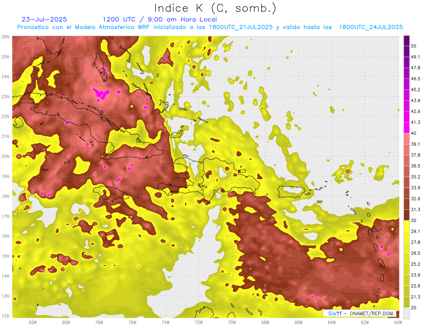Click the '60W' longitude label
Image resolution: width=423 pixels, height=327 pixels.
(398, 322)
